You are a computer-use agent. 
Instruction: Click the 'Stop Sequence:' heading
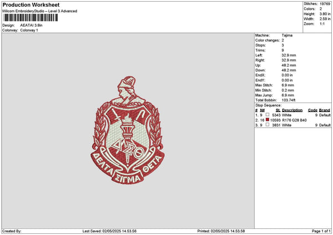click(268, 105)
